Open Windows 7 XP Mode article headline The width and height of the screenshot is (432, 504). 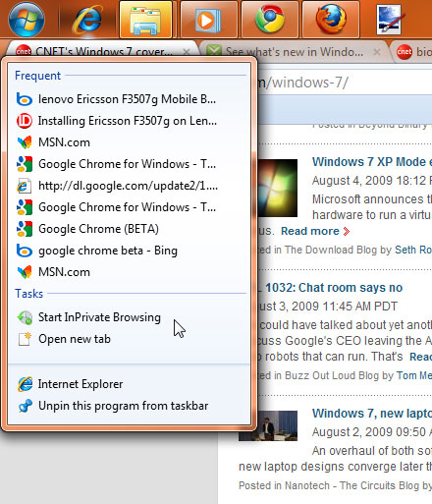point(372,162)
